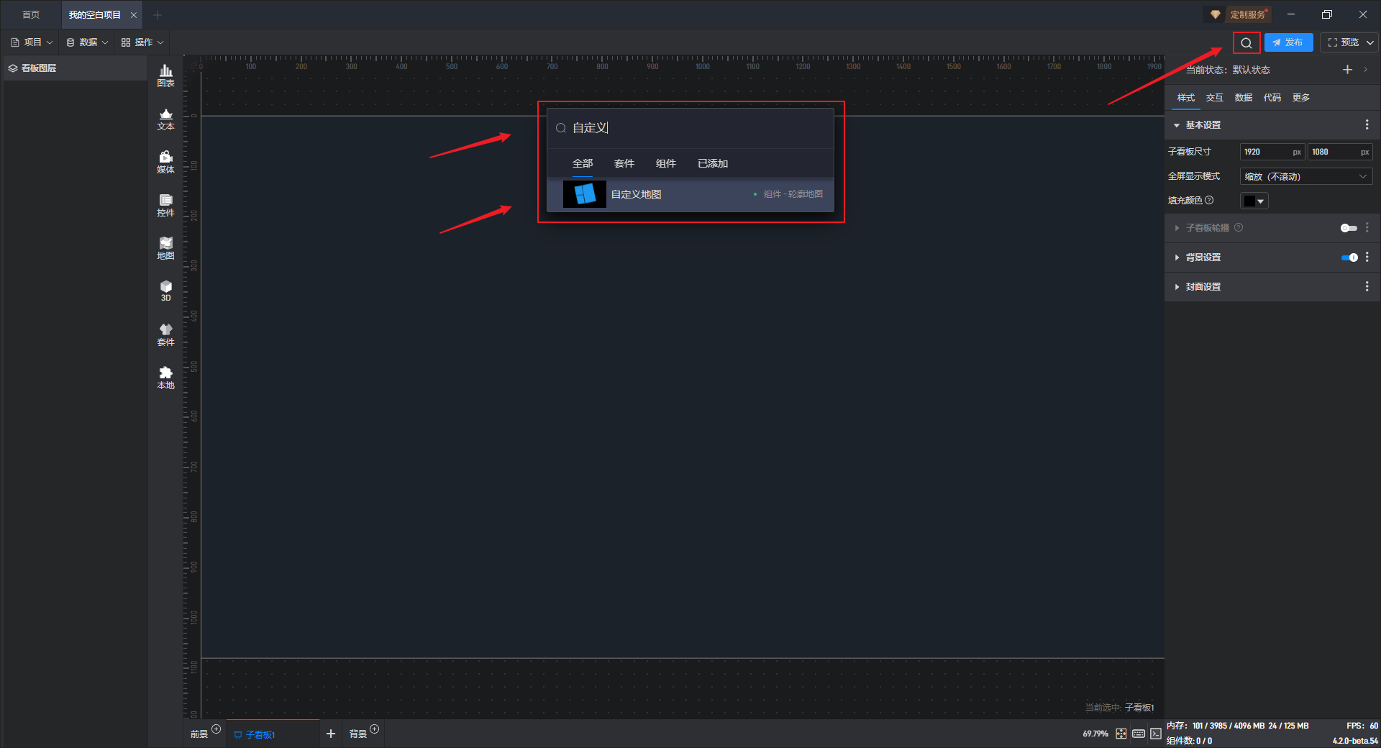Open the 项目 dropdown menu
This screenshot has height=748, width=1381.
click(x=32, y=42)
